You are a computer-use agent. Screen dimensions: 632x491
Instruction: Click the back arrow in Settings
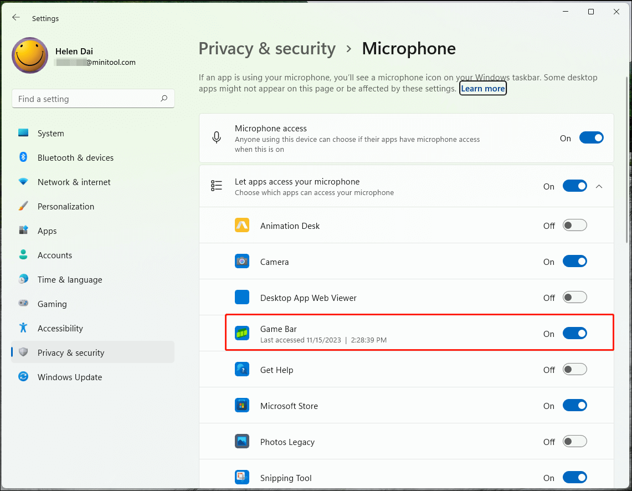click(16, 17)
